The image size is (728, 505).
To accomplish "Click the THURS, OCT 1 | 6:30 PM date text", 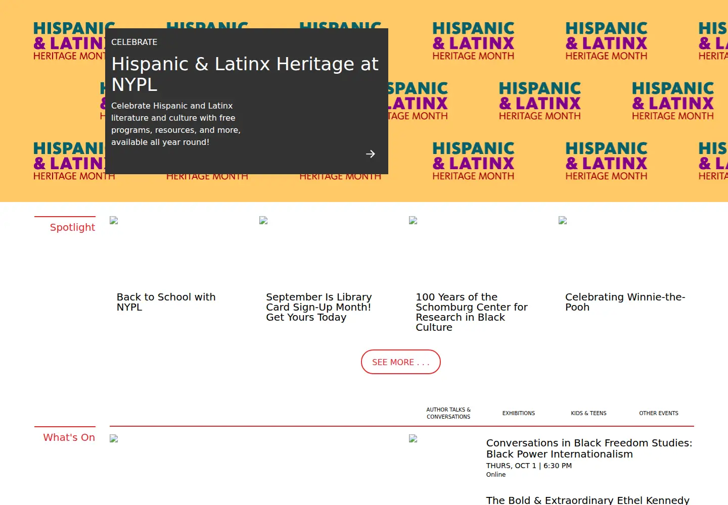I will pos(529,466).
